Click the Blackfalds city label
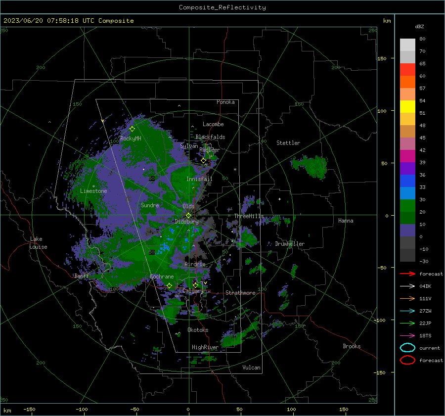This screenshot has width=445, height=416. pyautogui.click(x=210, y=137)
